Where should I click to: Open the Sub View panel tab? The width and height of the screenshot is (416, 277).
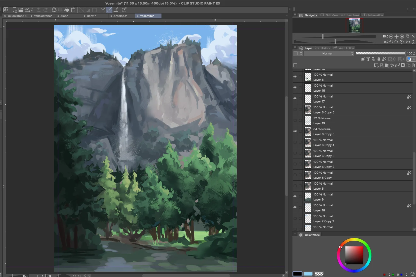[329, 15]
